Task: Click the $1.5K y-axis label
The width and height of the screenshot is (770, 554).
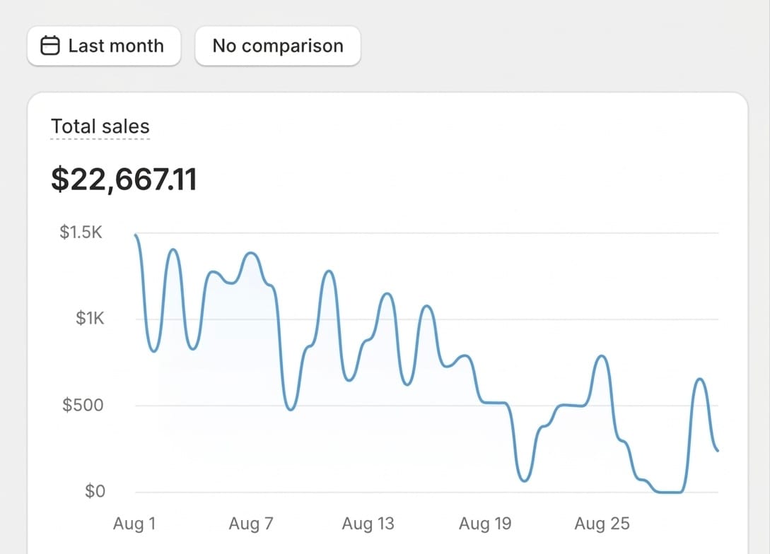Action: click(81, 232)
